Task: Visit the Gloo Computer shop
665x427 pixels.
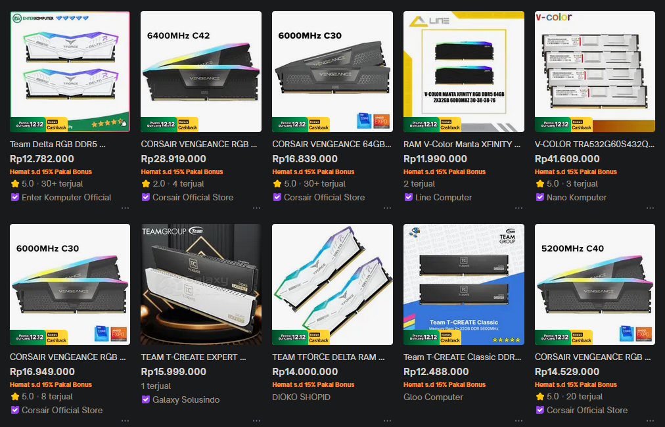Action: point(433,397)
